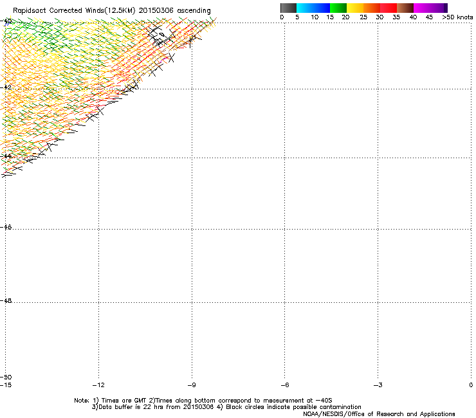
Task: Select the magenta-purple 40-50 knots color segment
Action: (x=430, y=8)
